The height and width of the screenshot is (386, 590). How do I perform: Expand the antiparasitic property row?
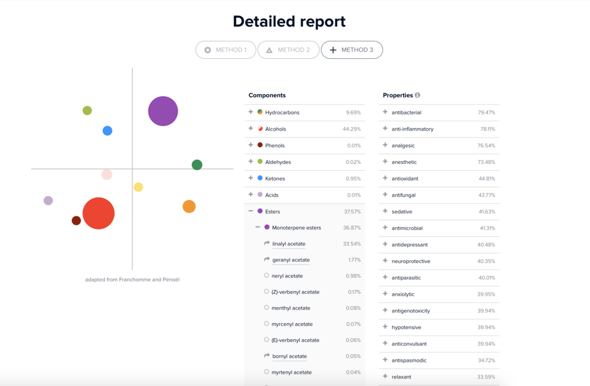pyautogui.click(x=385, y=277)
